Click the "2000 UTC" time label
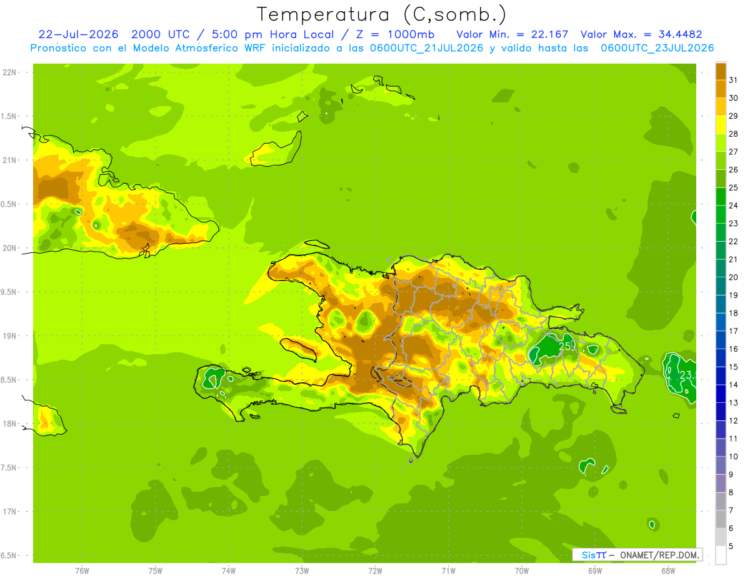This screenshot has width=750, height=579. pos(162,34)
